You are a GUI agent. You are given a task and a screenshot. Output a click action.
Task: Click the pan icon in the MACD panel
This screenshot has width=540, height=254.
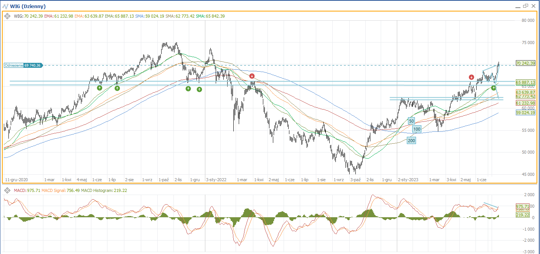click(x=7, y=190)
